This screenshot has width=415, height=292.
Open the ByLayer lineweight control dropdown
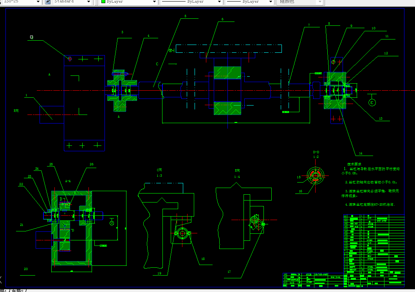click(271, 2)
